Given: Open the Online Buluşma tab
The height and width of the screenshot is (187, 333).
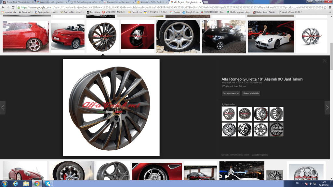Looking at the screenshot, I should click(86, 2).
